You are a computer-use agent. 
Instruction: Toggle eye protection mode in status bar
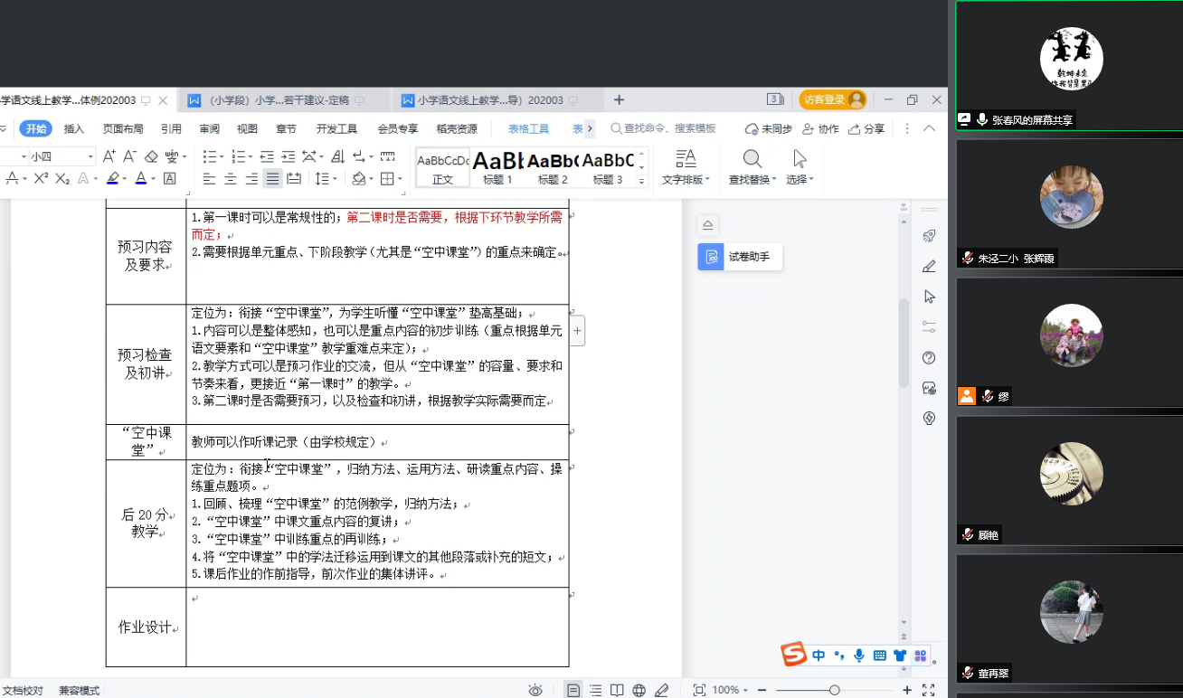(535, 690)
